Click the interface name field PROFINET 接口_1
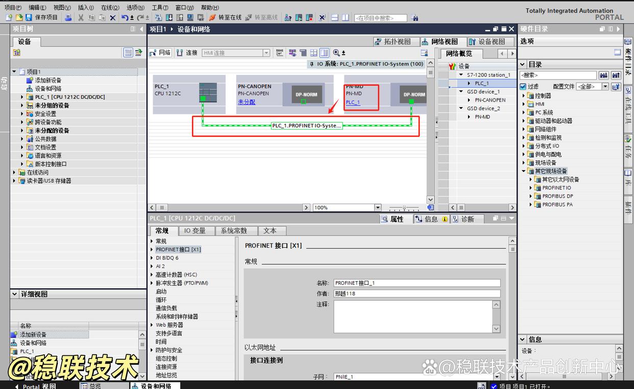This screenshot has height=389, width=634. 417,283
